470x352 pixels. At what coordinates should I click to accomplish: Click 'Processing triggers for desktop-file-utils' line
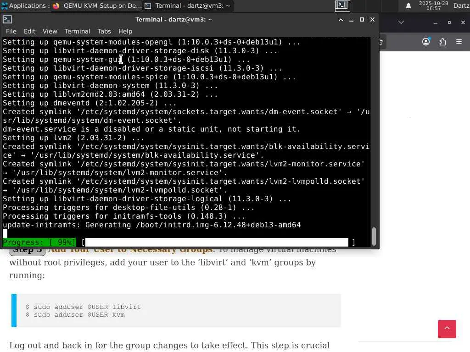coord(129,208)
